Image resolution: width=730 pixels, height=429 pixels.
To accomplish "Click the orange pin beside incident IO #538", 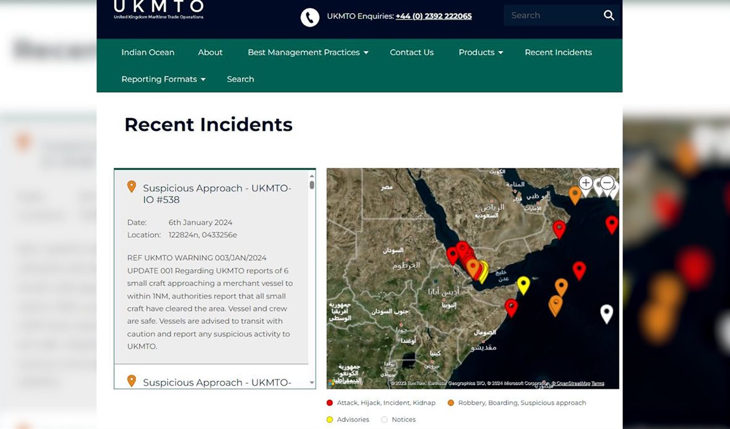I will point(132,187).
